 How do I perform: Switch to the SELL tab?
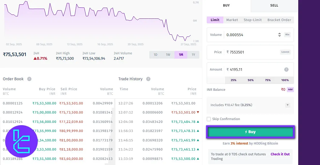click(274, 5)
